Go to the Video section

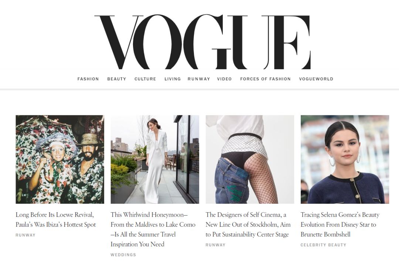click(x=225, y=79)
